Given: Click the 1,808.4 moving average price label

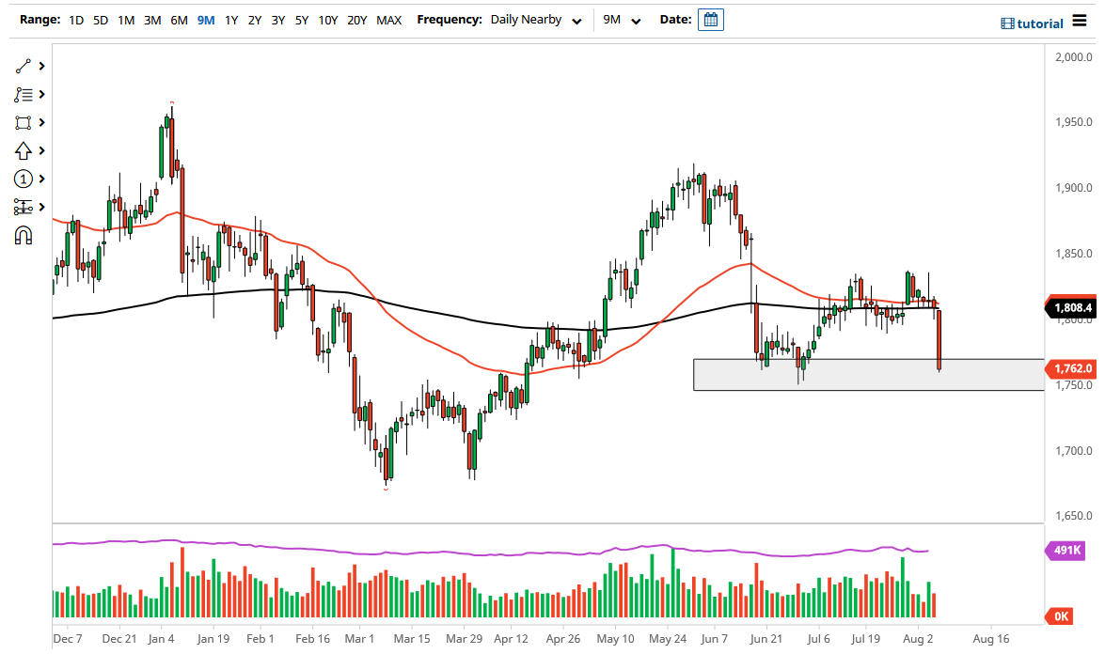Looking at the screenshot, I should [x=1070, y=307].
